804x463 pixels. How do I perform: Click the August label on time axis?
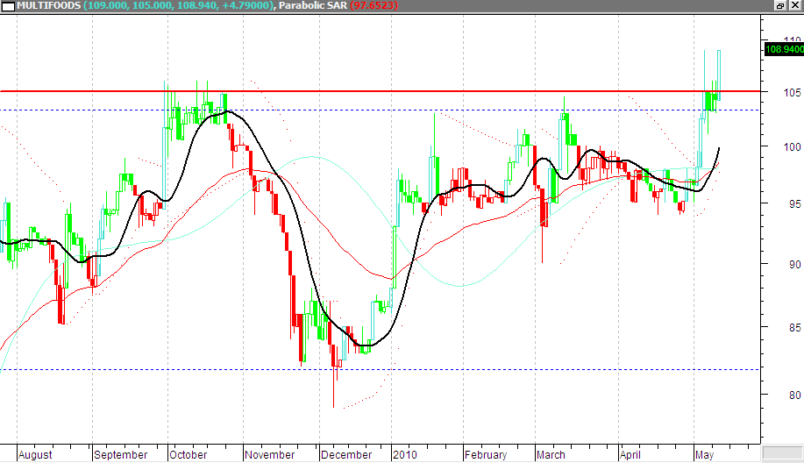(35, 454)
